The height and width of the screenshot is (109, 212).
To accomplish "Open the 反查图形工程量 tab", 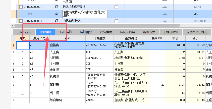I will click(x=197, y=32).
